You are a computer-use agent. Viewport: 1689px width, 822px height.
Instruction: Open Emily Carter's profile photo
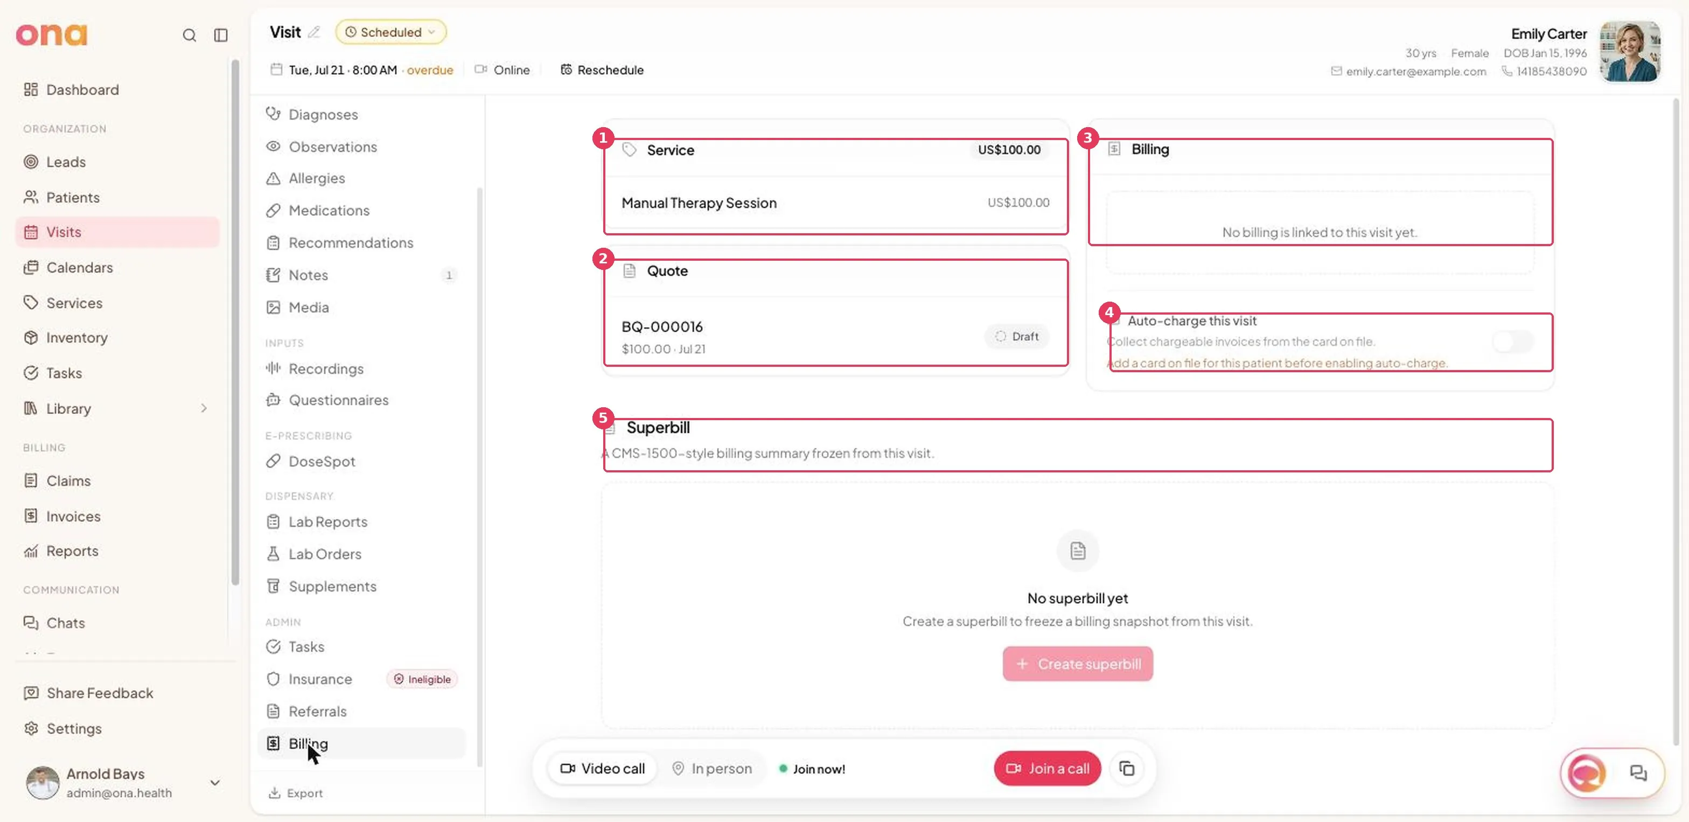[1630, 52]
